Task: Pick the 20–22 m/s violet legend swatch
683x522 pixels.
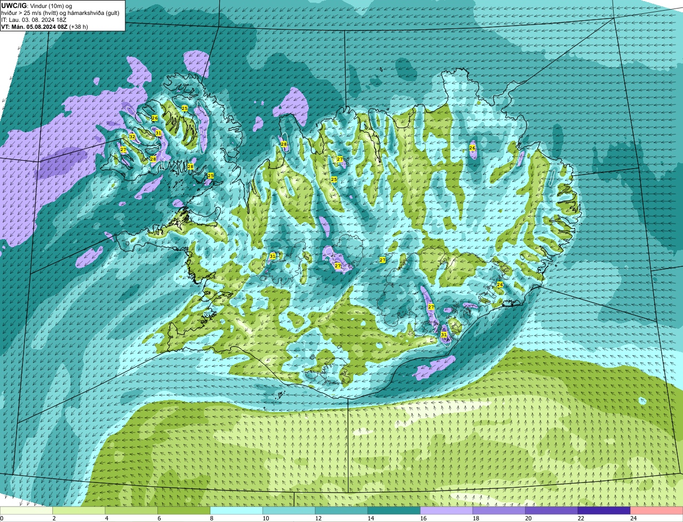Action: click(x=552, y=511)
